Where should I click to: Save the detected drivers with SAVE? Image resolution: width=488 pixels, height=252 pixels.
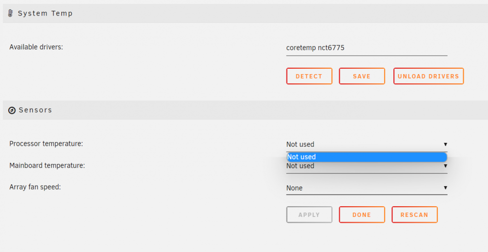pos(362,76)
